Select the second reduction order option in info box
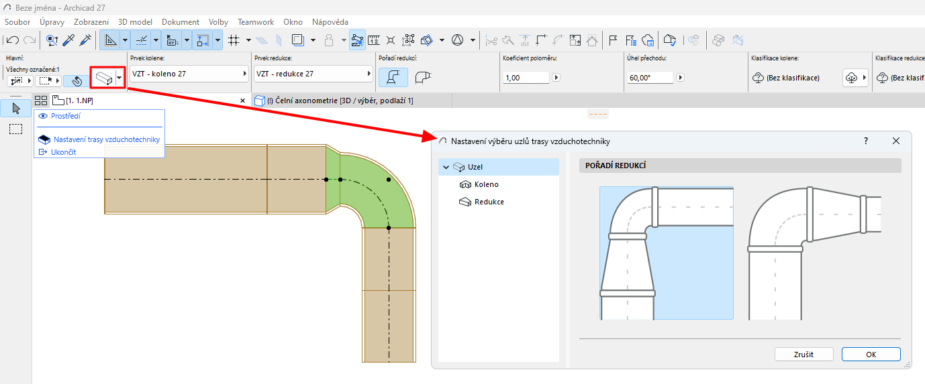925x384 pixels. [x=422, y=78]
